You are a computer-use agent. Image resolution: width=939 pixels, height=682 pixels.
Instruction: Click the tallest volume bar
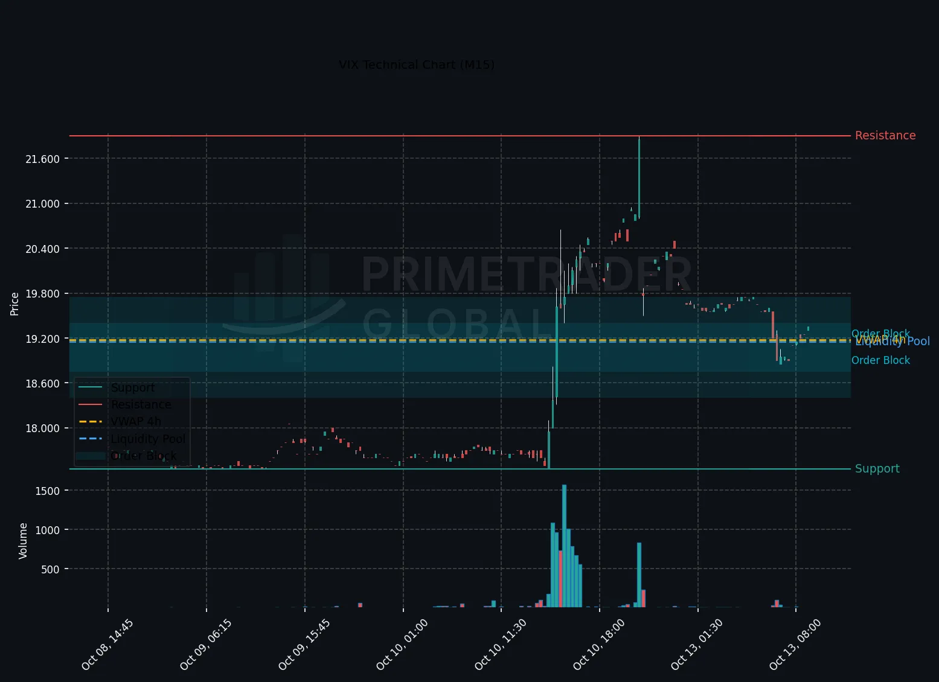564,546
